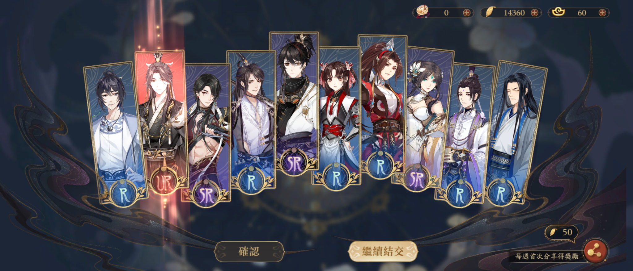Click 繼續結交 to draw again
The width and height of the screenshot is (633, 271).
[x=383, y=252]
